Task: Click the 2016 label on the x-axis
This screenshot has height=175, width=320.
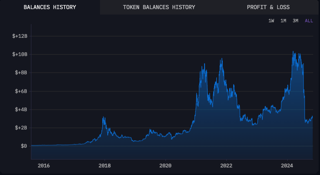Action: point(44,165)
